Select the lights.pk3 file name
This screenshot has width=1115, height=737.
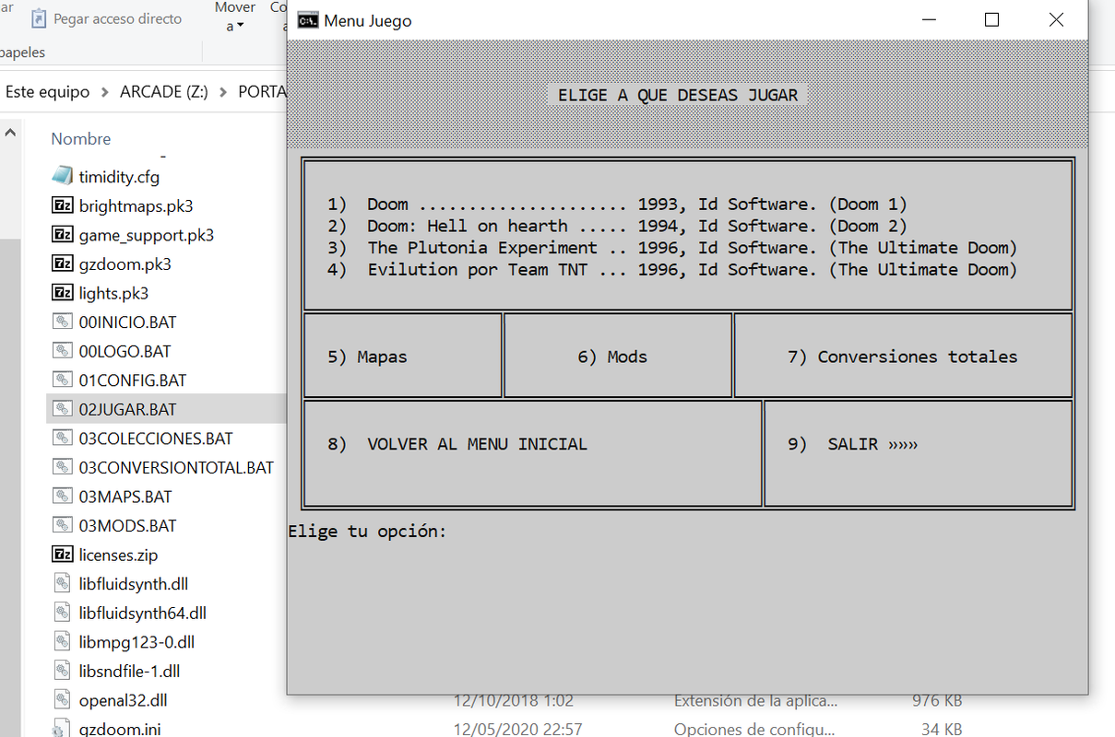(113, 293)
